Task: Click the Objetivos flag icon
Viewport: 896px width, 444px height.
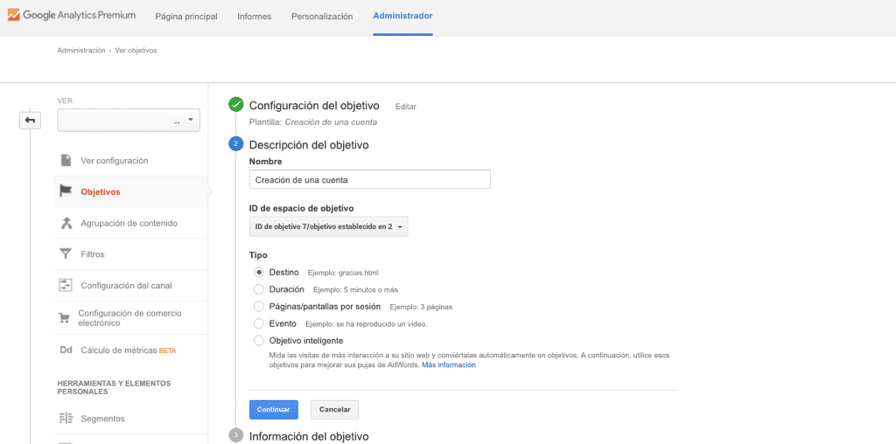Action: 66,191
